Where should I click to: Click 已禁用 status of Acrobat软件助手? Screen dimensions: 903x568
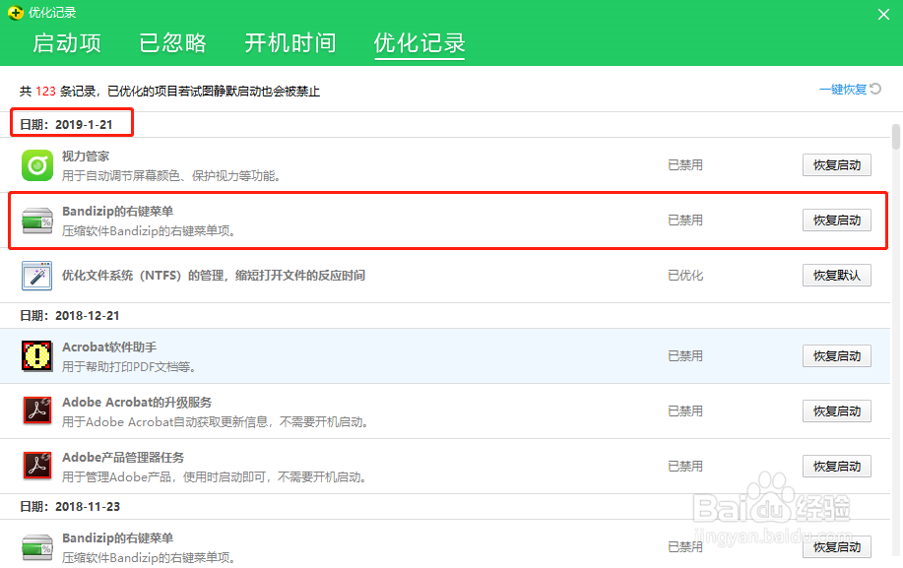pyautogui.click(x=685, y=356)
